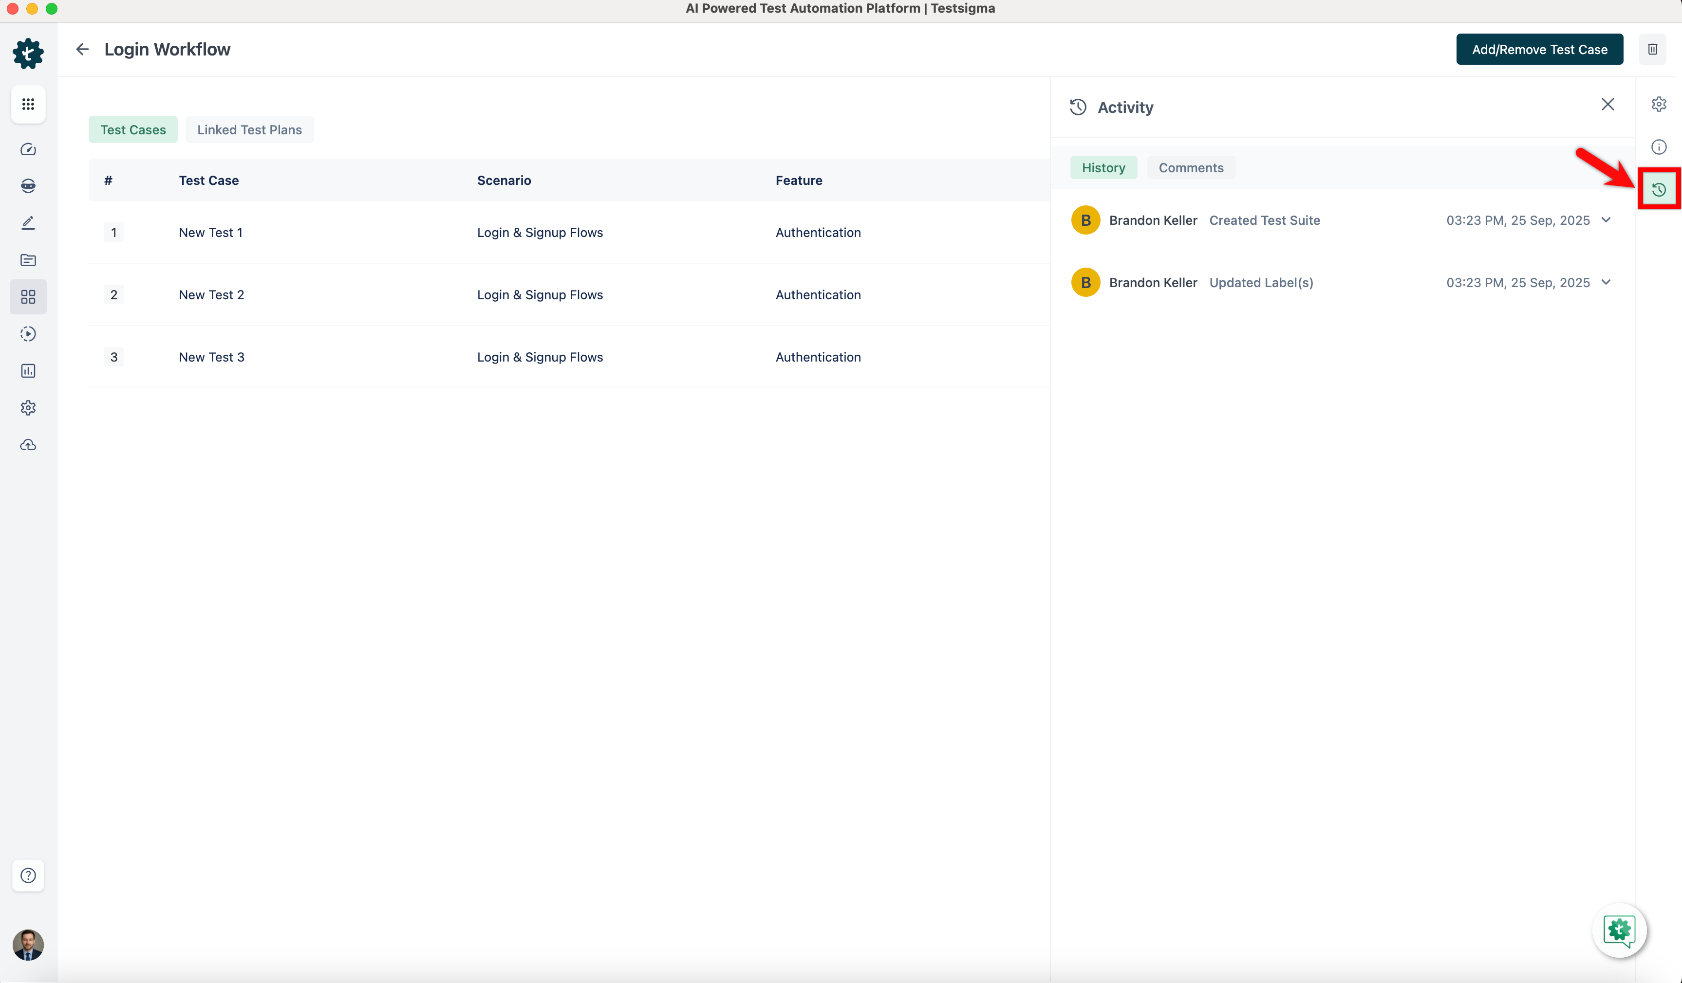Screen dimensions: 1682x983
Task: Expand the Created Test Suite history entry
Action: (x=1606, y=220)
